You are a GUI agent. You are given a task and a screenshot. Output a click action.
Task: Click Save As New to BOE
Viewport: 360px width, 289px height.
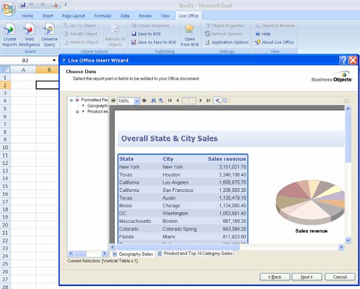(153, 42)
